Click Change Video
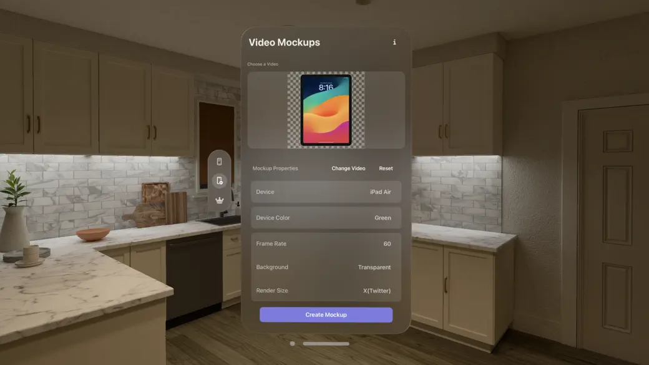649x365 pixels. [348, 168]
